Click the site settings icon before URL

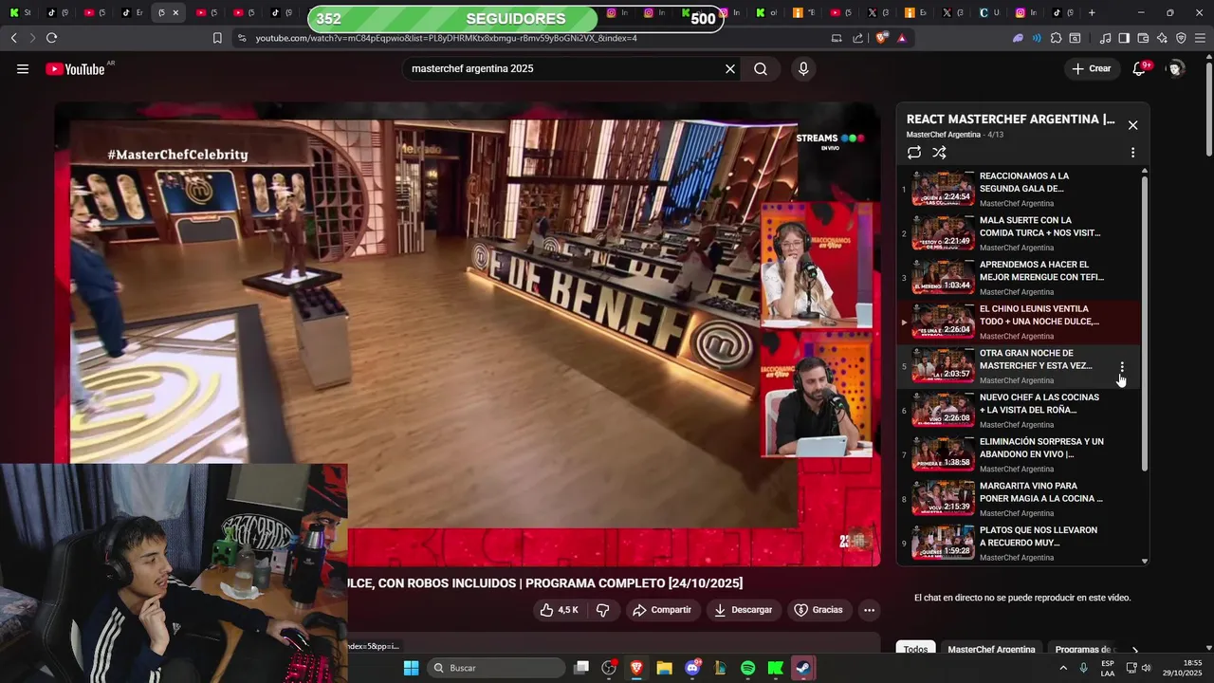(242, 38)
